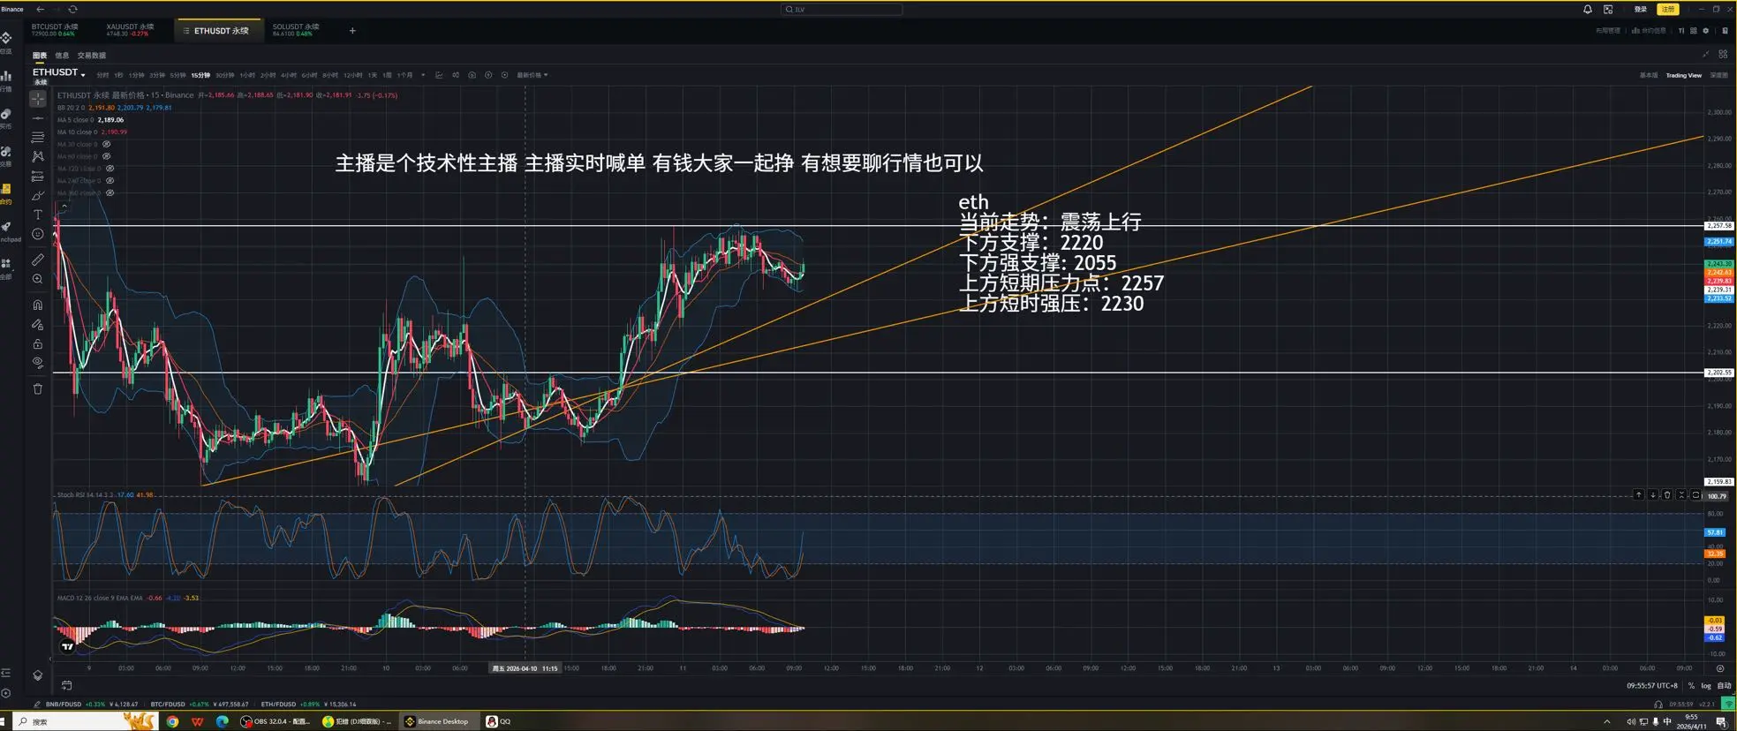Screen dimensions: 1737x731
Task: Show the hidden MA 60 indicator
Action: 107,156
